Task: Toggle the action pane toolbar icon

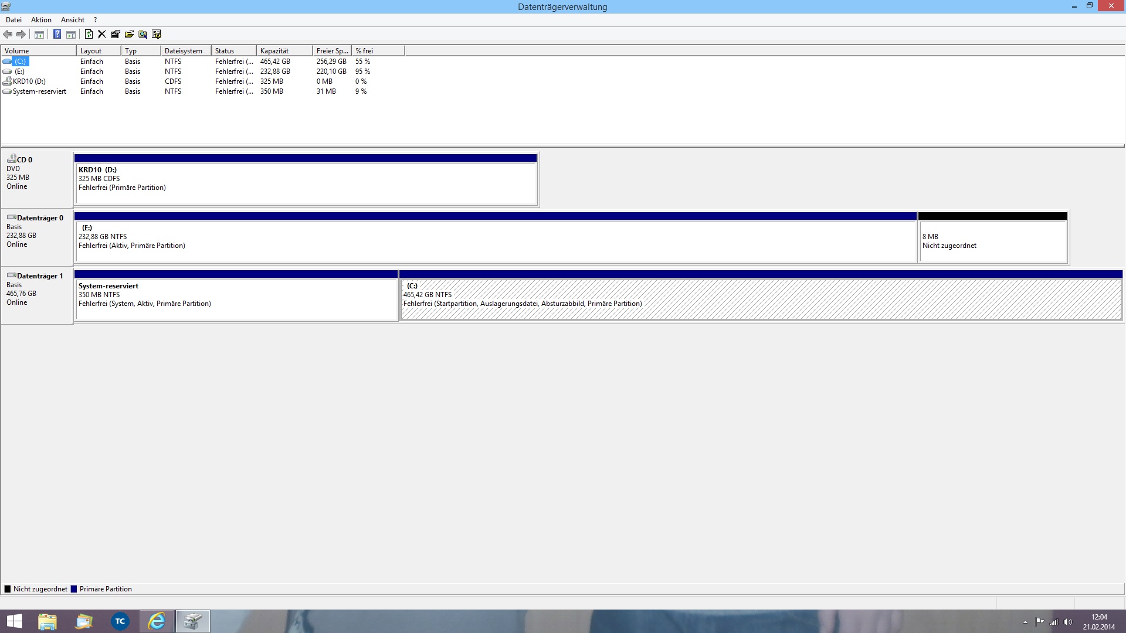Action: [71, 35]
